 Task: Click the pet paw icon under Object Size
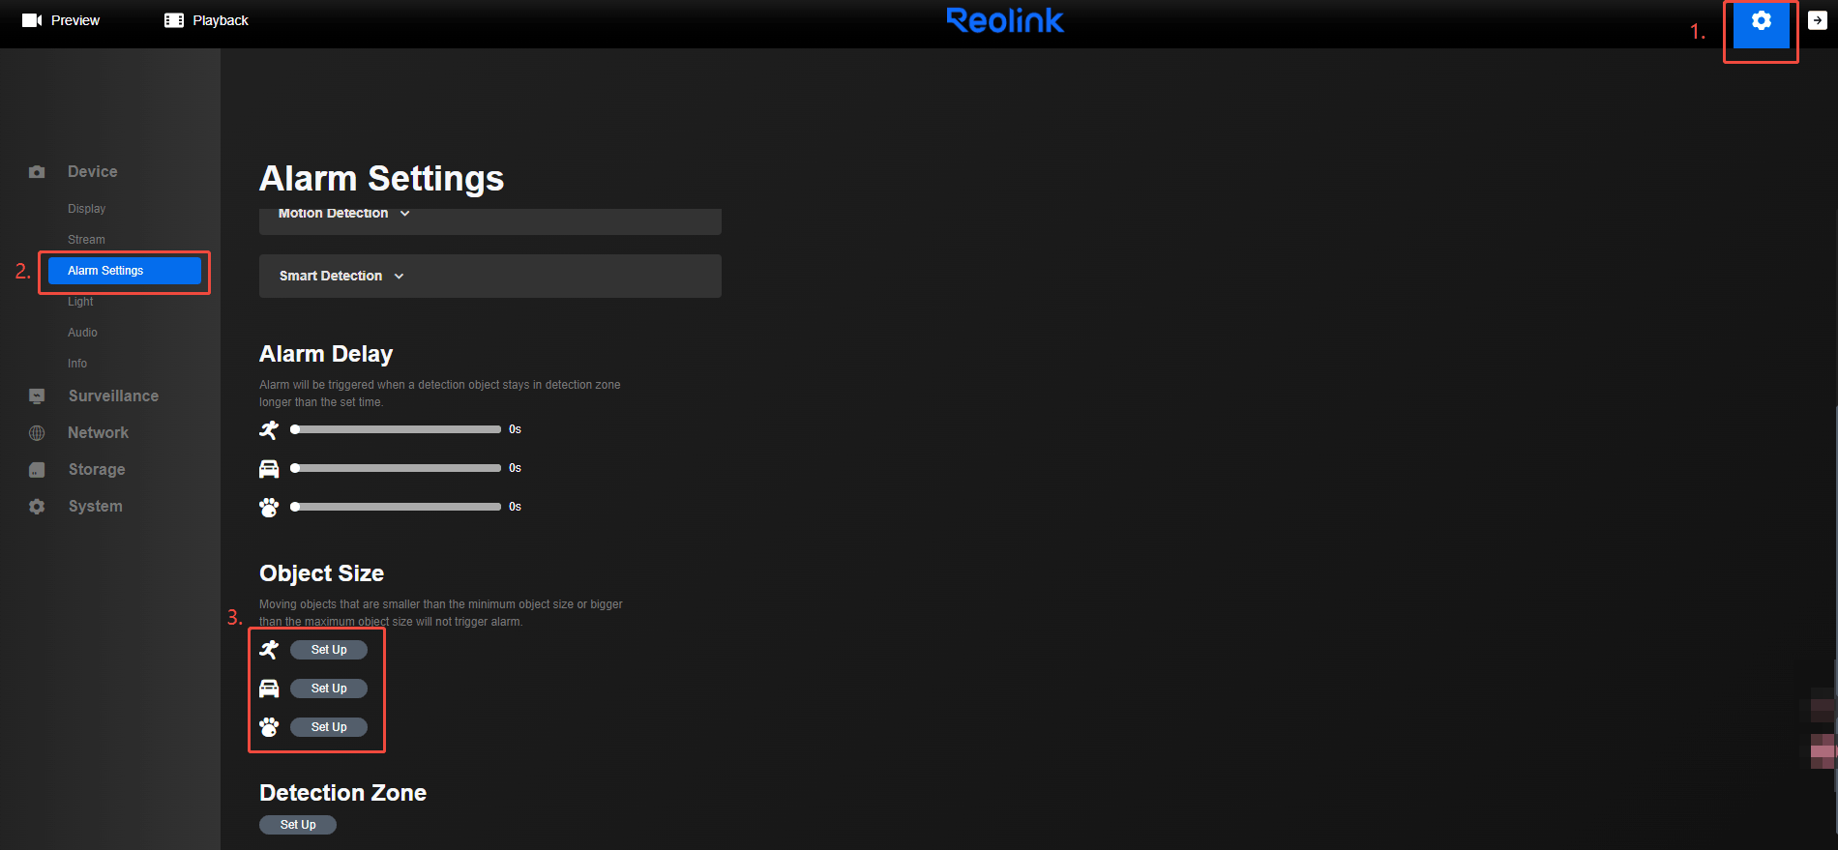click(x=269, y=727)
